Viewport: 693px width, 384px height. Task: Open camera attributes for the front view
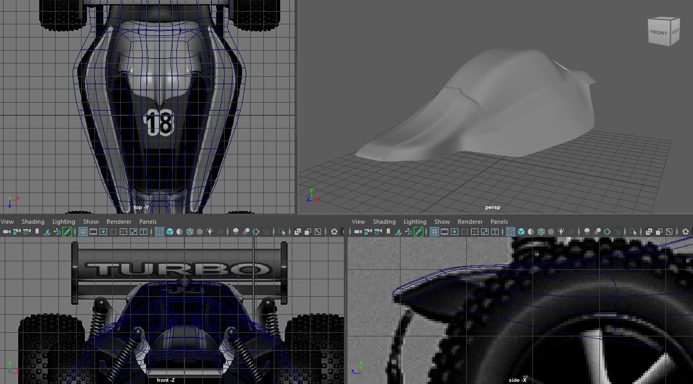click(25, 231)
